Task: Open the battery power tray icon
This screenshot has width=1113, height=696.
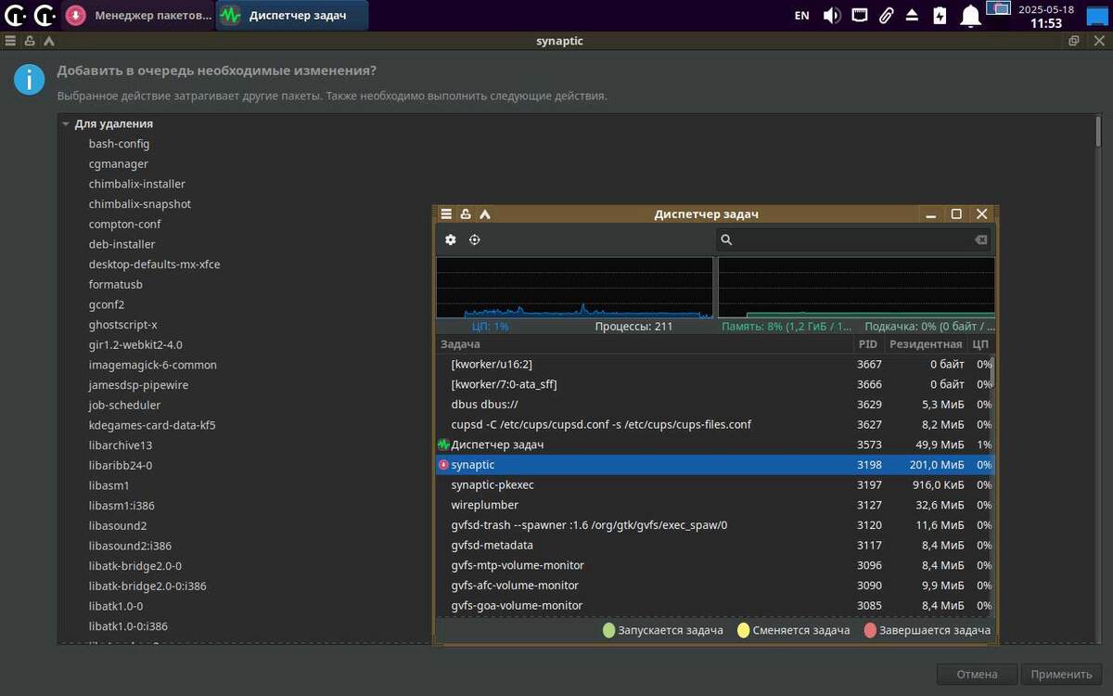Action: (x=940, y=15)
